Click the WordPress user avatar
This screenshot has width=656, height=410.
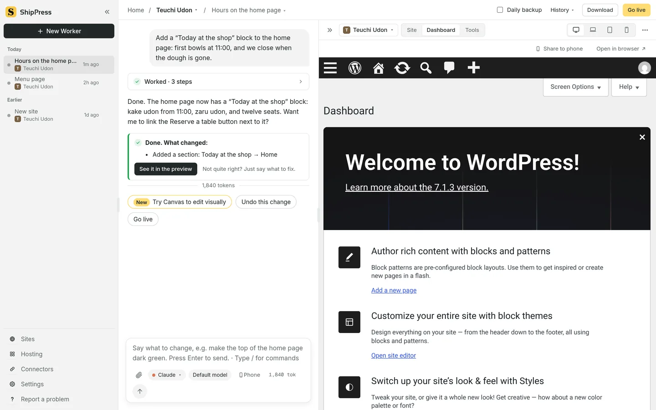[x=644, y=68]
